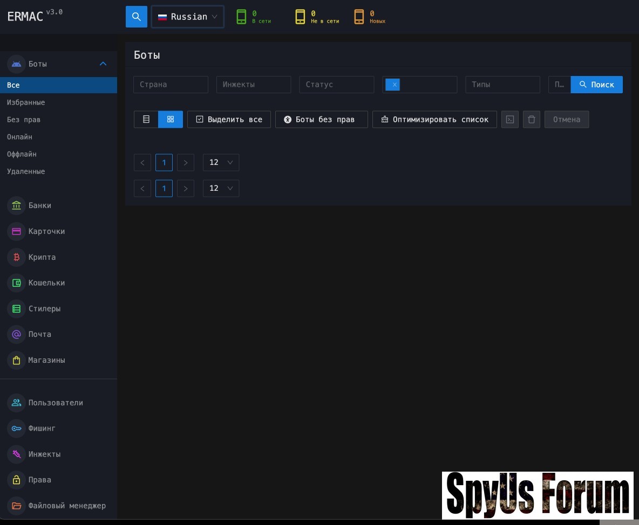Click the Файловый менеджер folder icon
This screenshot has height=525, width=639.
[17, 506]
